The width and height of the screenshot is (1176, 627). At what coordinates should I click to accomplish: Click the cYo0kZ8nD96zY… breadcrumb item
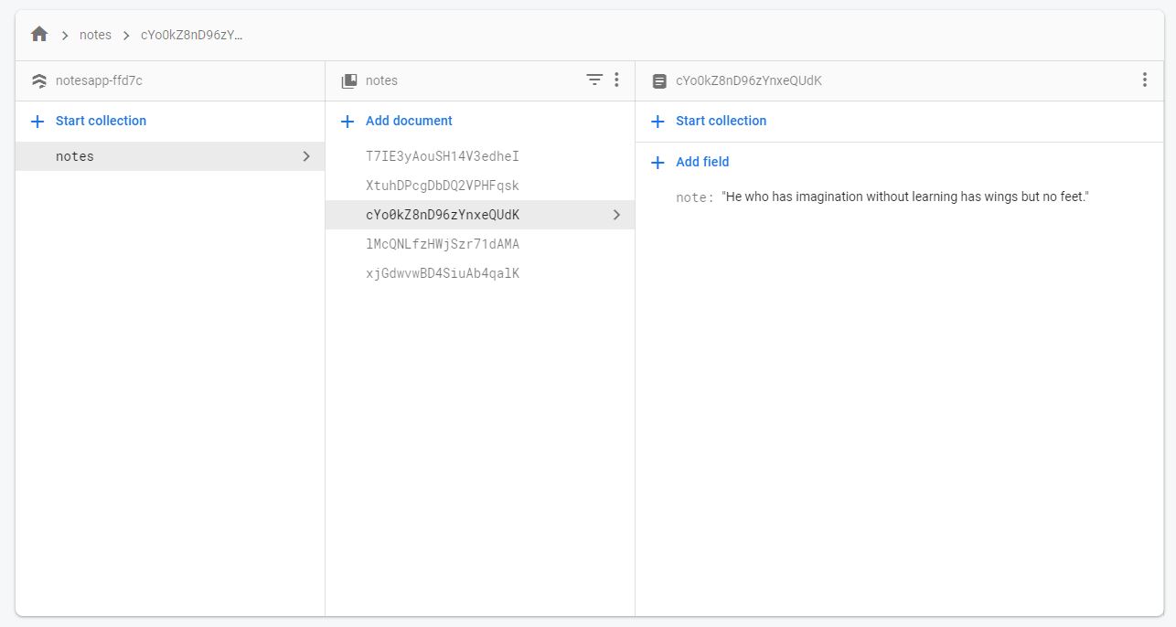[192, 35]
